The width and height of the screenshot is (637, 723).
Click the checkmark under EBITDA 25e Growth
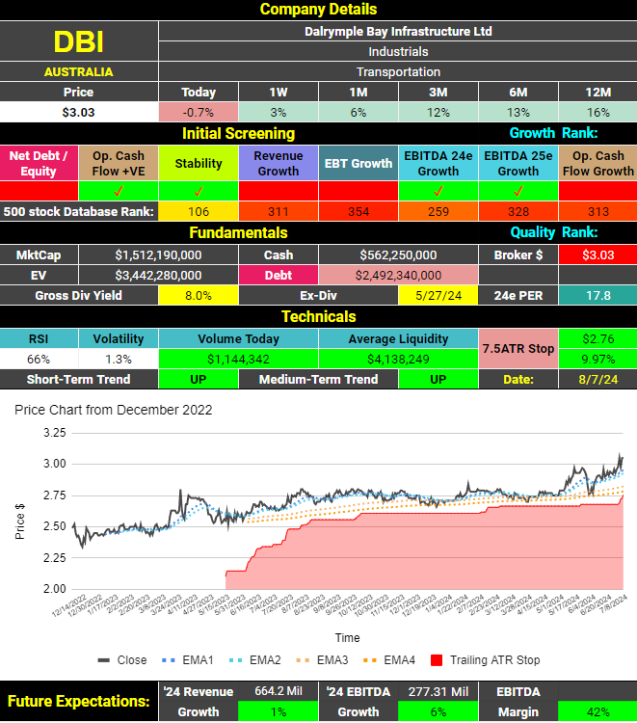tap(518, 191)
